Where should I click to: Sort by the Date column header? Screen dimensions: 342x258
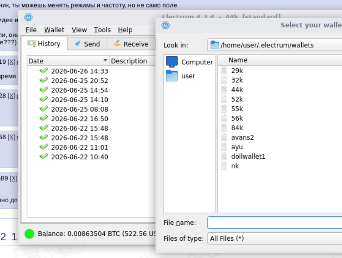[x=68, y=61]
